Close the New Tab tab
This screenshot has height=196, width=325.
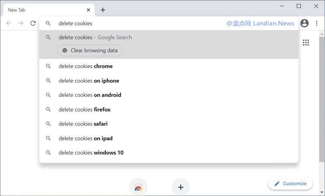pyautogui.click(x=88, y=10)
